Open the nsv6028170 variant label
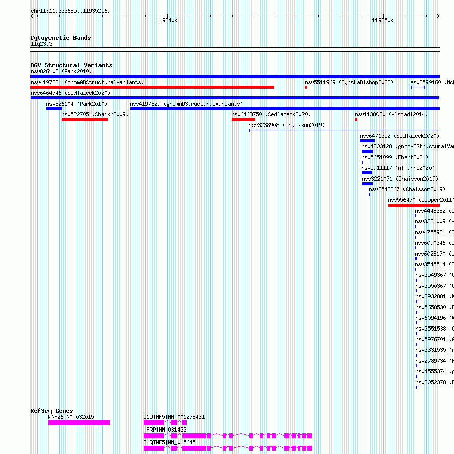 434,254
